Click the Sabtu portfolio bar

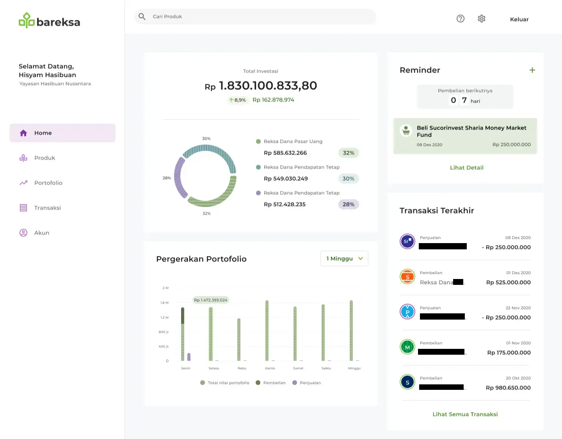[323, 332]
